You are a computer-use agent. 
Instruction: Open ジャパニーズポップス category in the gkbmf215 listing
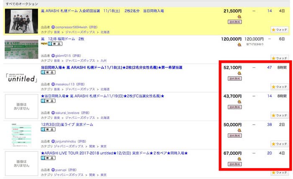(x=80, y=61)
